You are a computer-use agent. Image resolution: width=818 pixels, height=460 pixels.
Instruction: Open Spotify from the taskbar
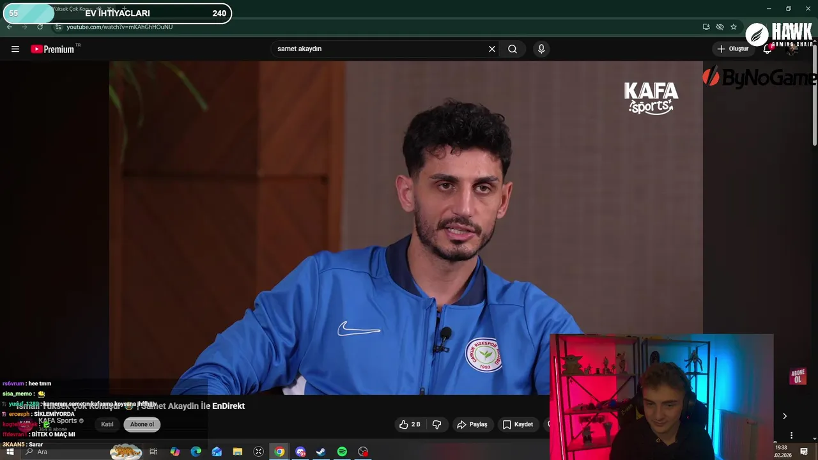342,452
